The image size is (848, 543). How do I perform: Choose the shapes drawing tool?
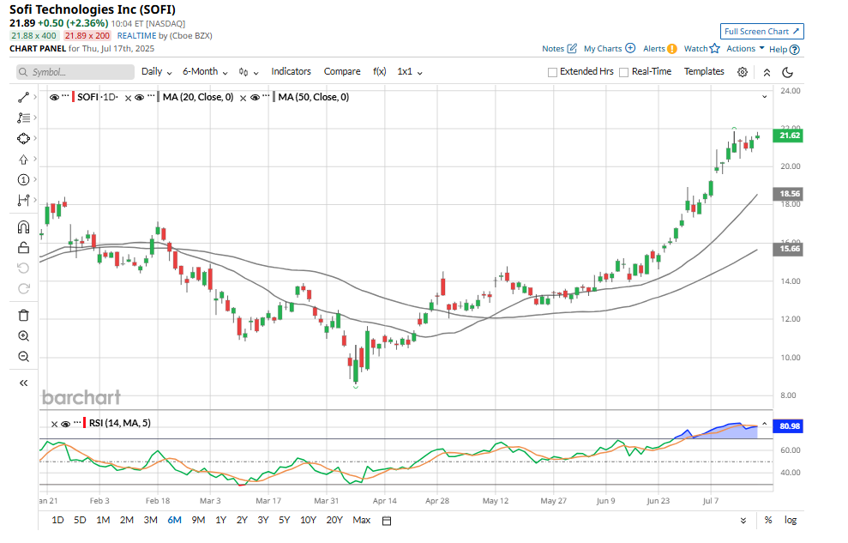[23, 138]
